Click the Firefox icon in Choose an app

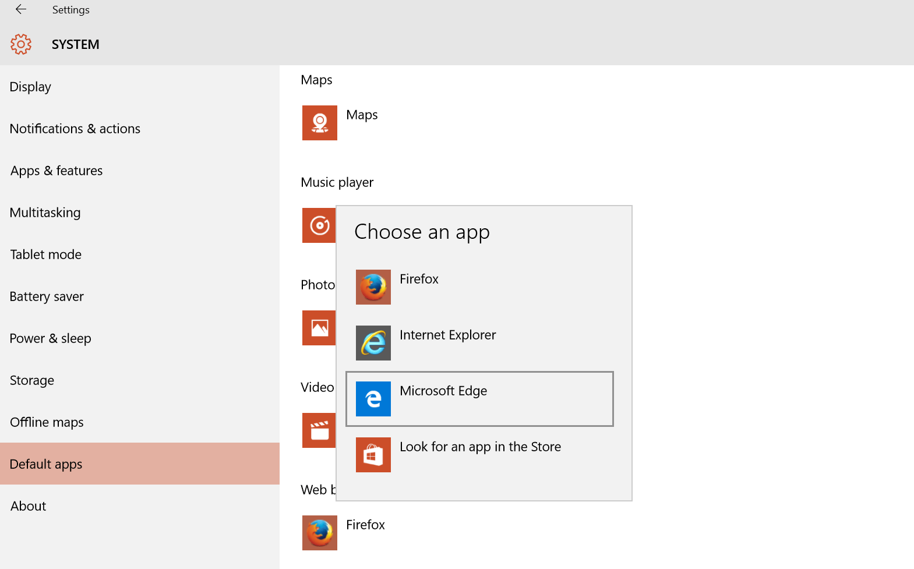point(373,287)
